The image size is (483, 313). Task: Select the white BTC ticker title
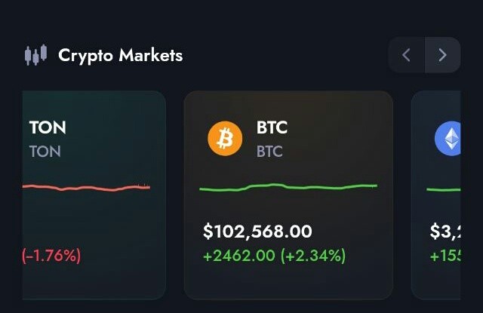pos(272,127)
